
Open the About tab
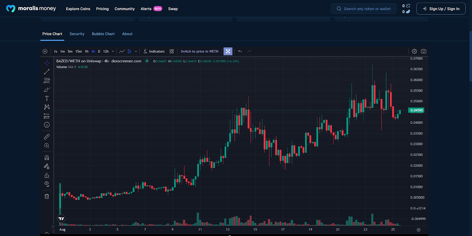click(127, 34)
